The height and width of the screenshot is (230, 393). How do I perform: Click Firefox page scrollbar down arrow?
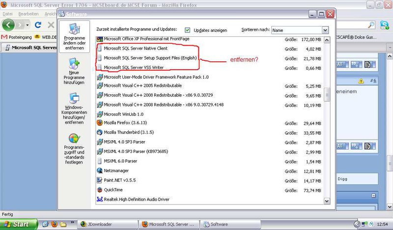click(x=390, y=207)
